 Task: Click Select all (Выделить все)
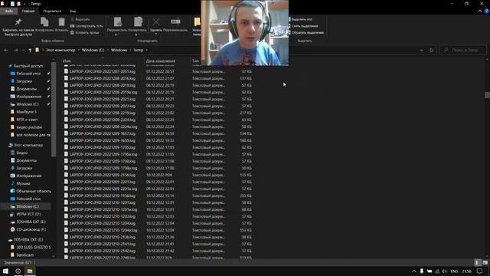[x=301, y=19]
